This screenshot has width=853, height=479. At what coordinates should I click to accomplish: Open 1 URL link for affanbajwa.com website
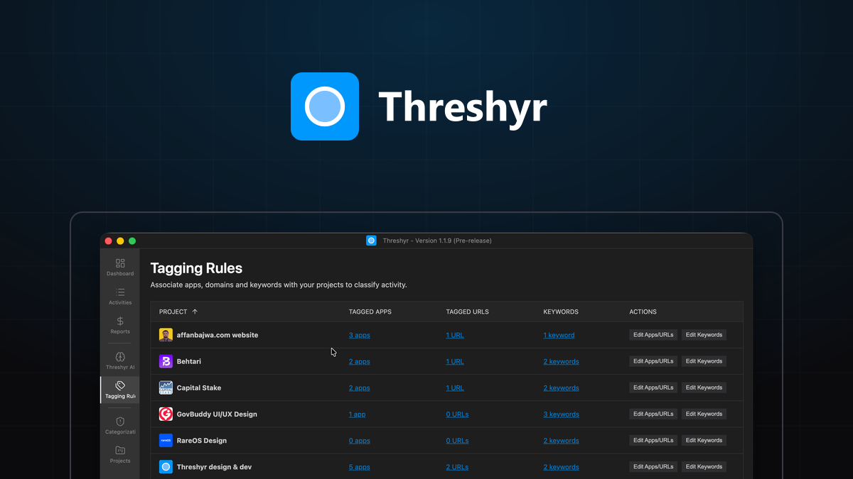(x=455, y=335)
